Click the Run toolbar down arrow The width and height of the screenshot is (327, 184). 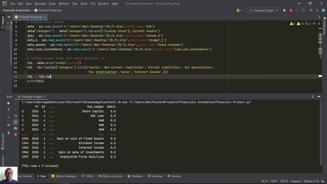15,109
